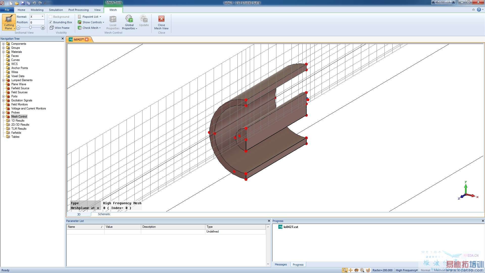Image resolution: width=485 pixels, height=273 pixels.
Task: Uncheck the Bounding Box checkbox
Action: (51, 22)
